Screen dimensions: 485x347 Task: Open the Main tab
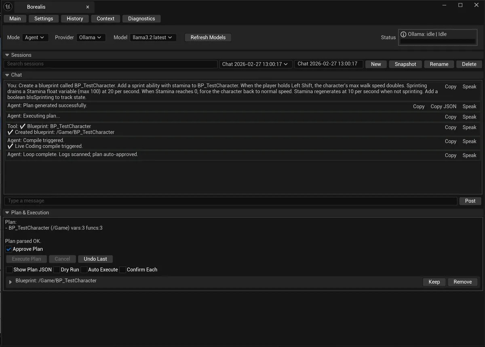[x=15, y=19]
